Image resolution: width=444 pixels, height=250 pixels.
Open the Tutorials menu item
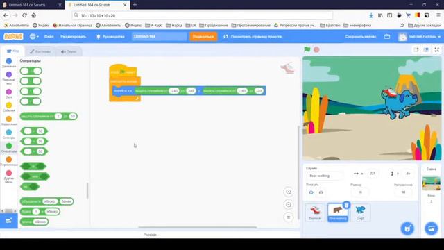click(x=110, y=37)
